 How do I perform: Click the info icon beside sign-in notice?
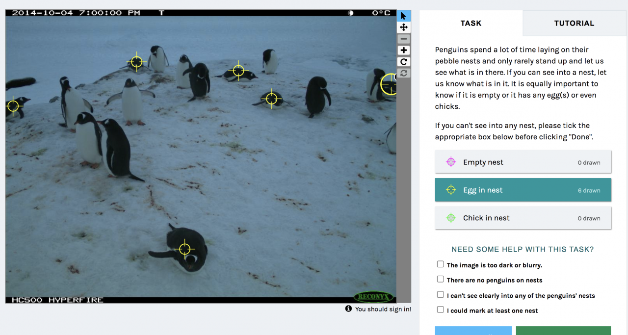click(x=348, y=309)
